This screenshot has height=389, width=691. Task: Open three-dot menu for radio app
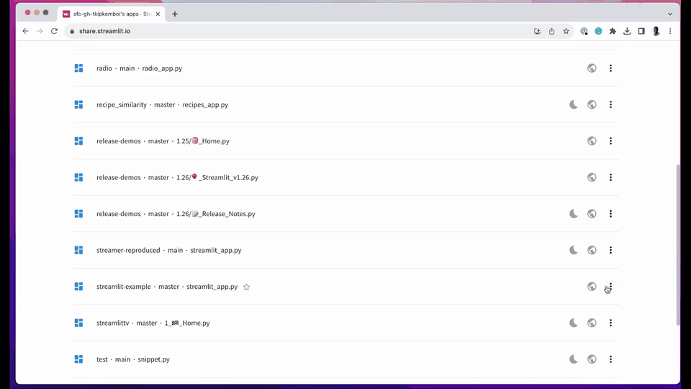point(610,68)
